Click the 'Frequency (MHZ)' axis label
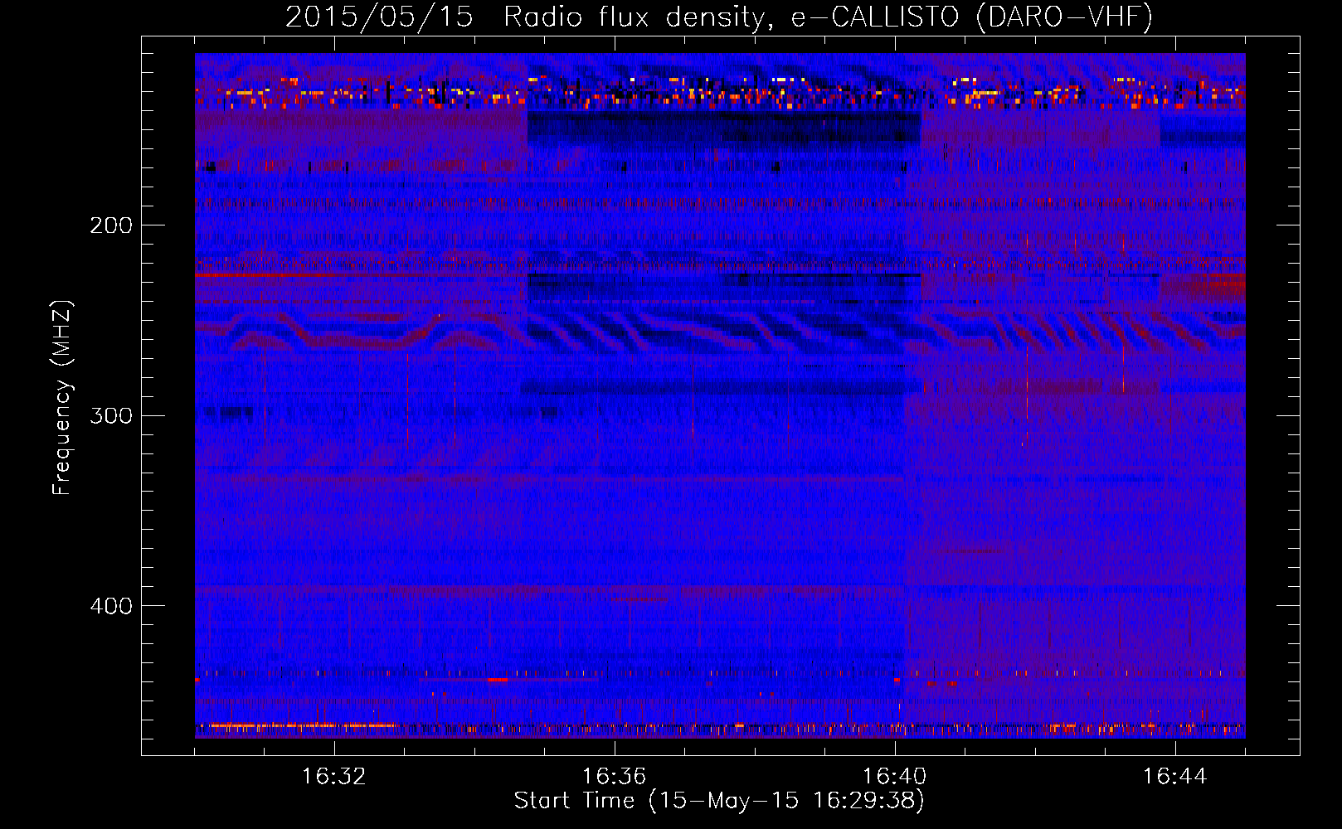This screenshot has width=1342, height=829. 62,397
